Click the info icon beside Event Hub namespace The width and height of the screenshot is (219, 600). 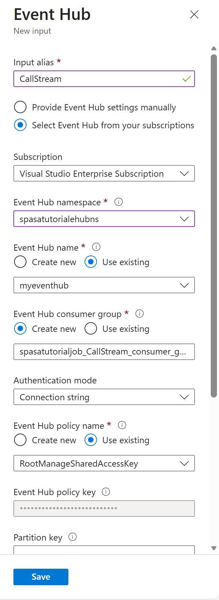tap(118, 202)
